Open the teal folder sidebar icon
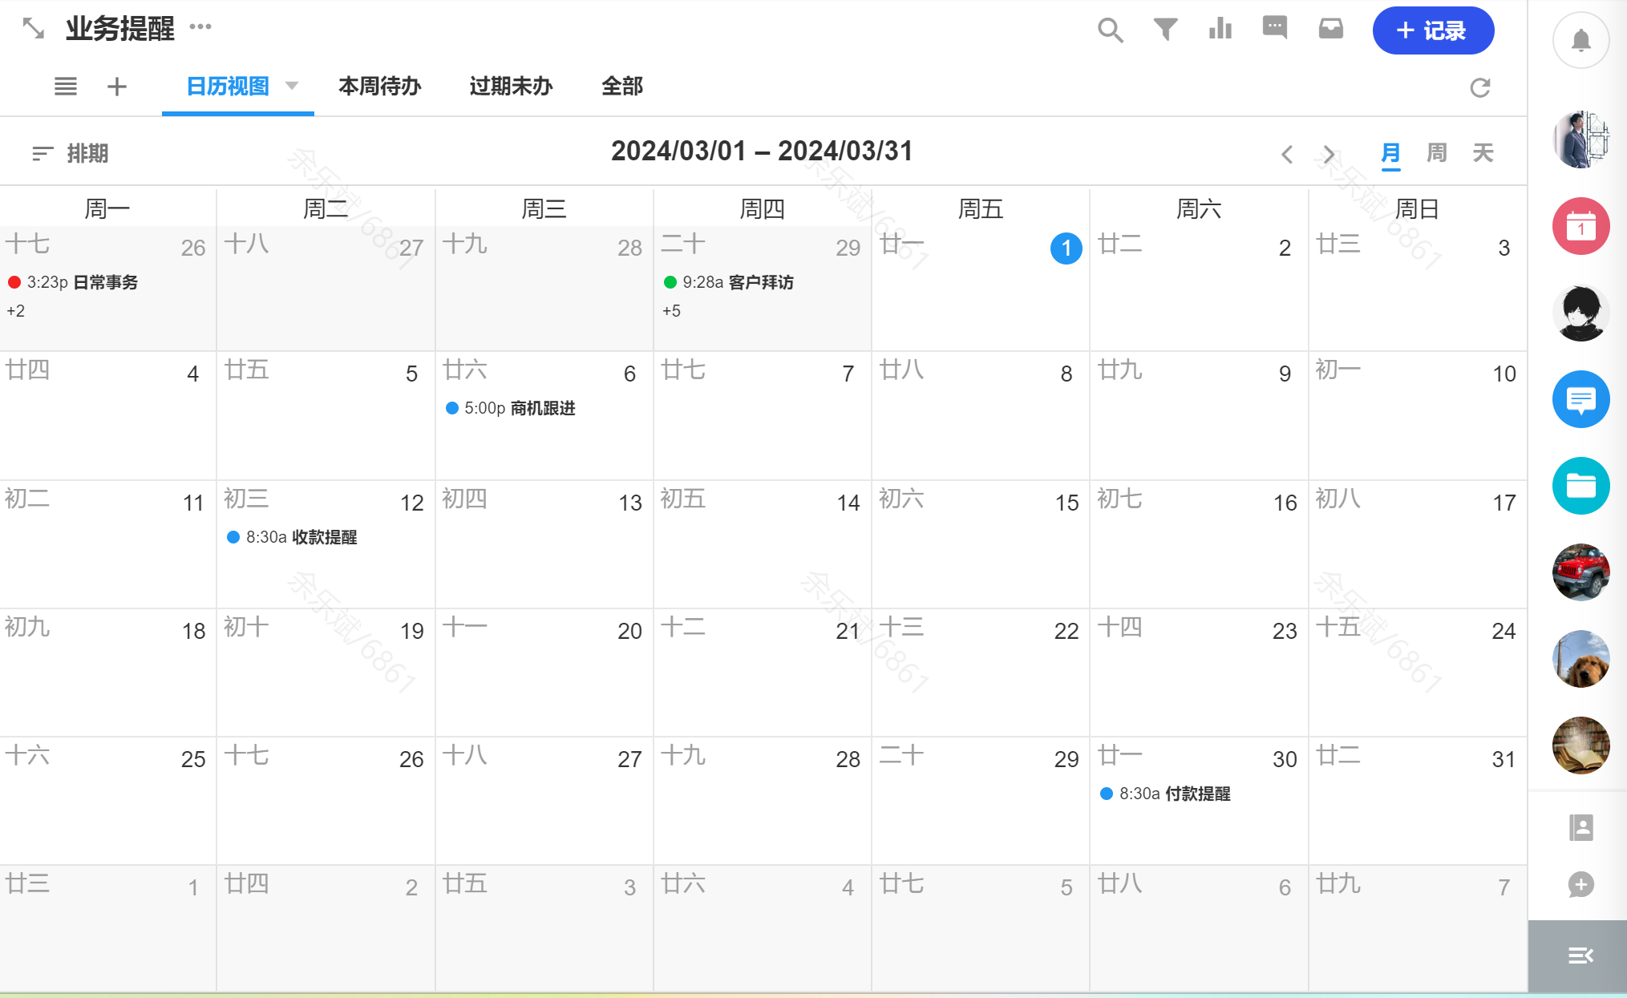 coord(1580,486)
